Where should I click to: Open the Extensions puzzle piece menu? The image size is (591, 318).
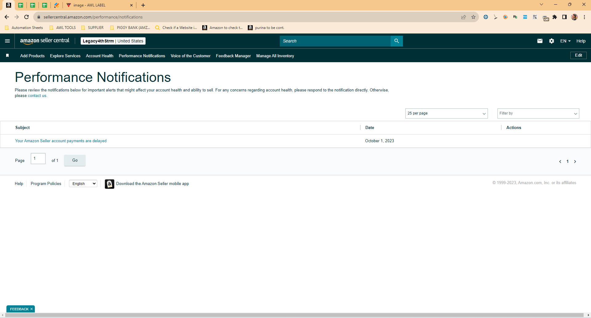point(555,17)
